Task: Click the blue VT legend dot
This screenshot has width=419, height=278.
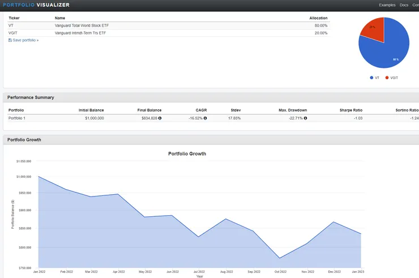Action: pos(371,78)
